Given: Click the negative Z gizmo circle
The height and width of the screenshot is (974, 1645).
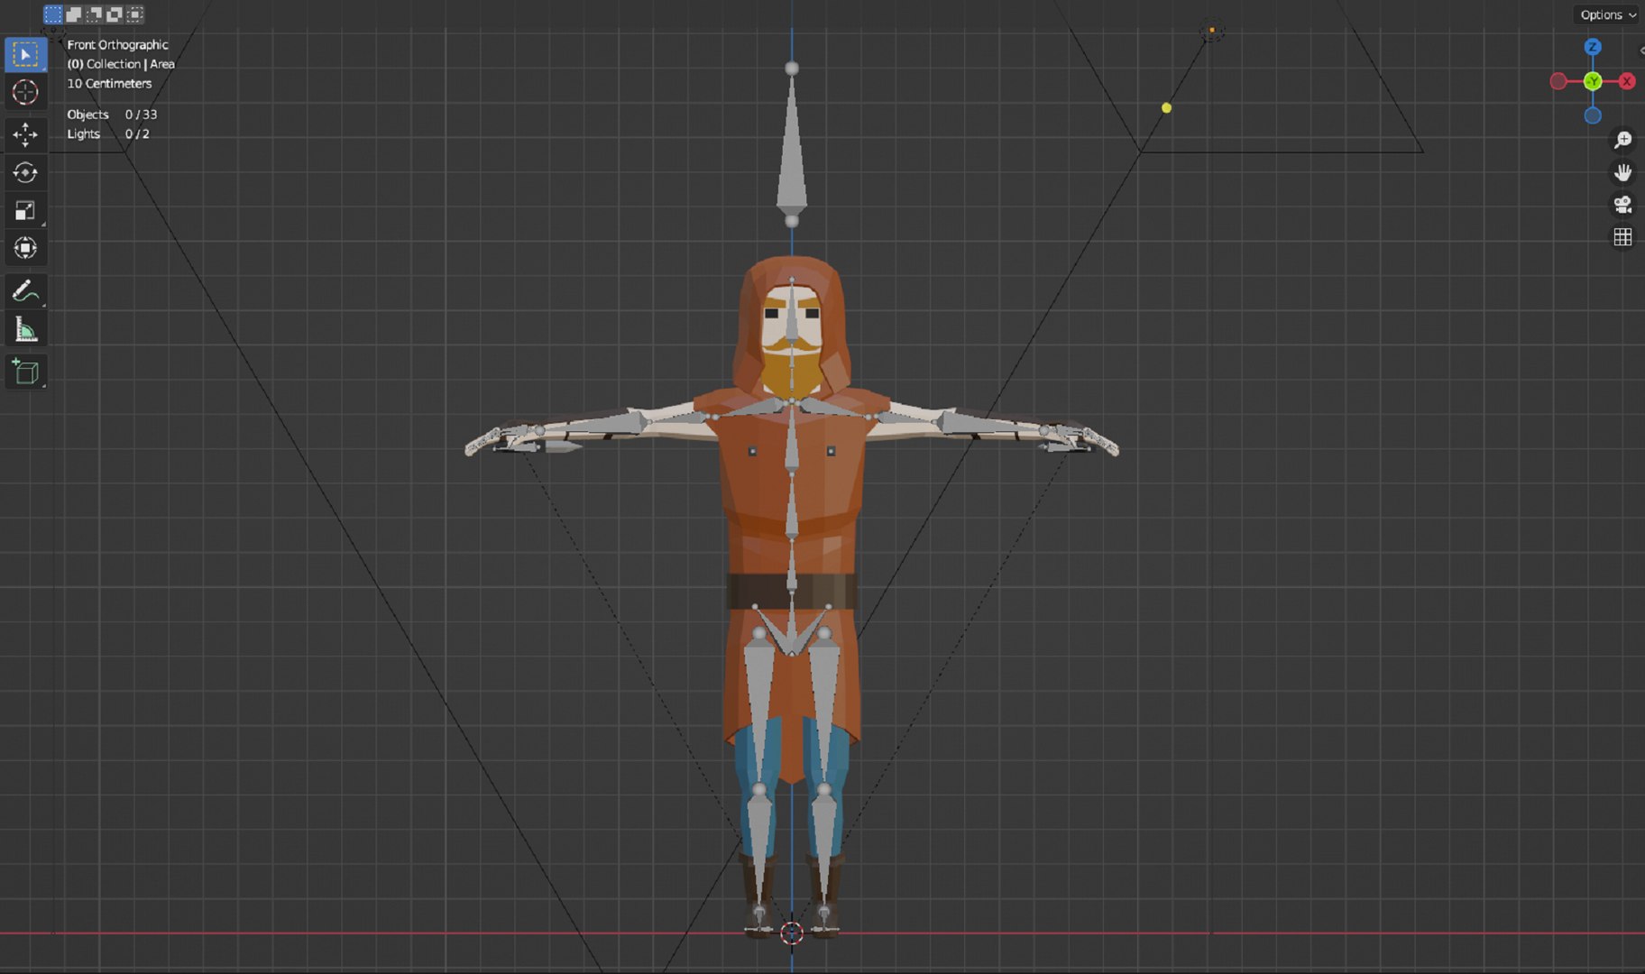Looking at the screenshot, I should click(1593, 115).
